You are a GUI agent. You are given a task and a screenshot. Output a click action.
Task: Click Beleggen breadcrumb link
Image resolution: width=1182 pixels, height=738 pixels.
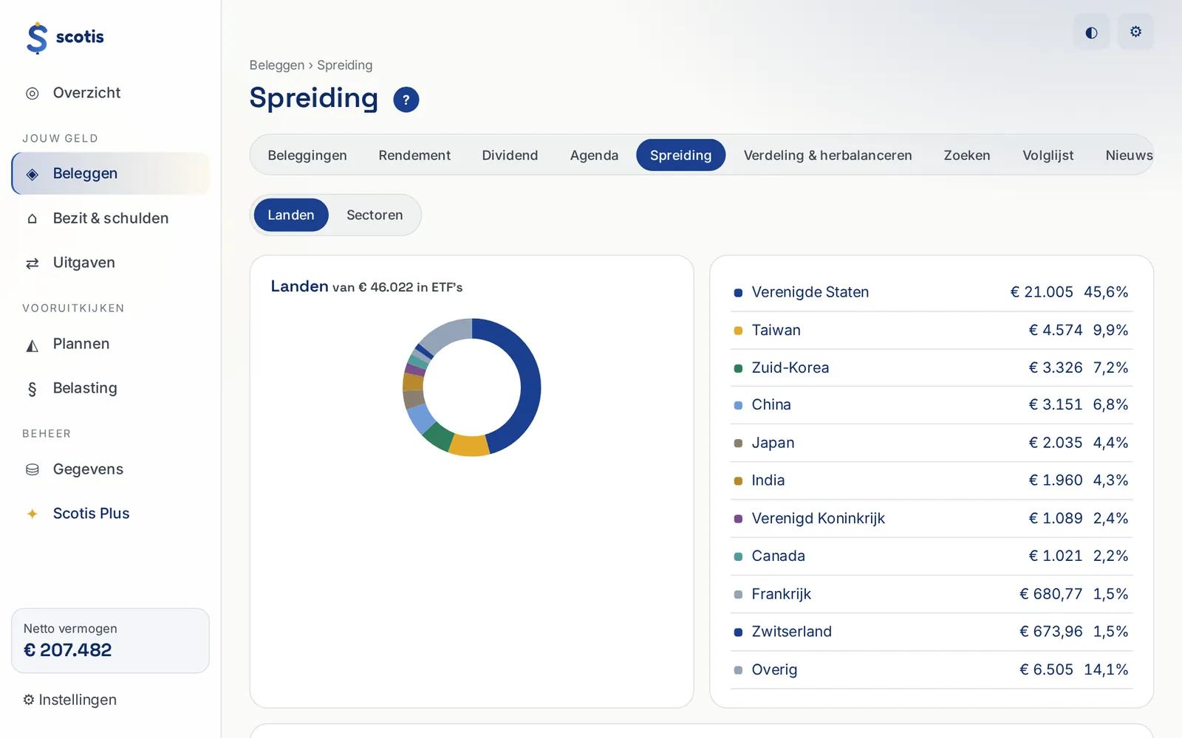point(277,65)
